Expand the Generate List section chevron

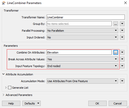point(6,88)
